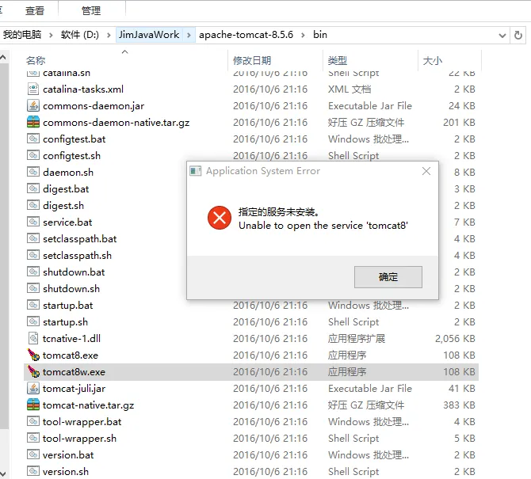The width and height of the screenshot is (531, 479).
Task: Go to 软件 (D:) in the address bar
Action: click(79, 35)
